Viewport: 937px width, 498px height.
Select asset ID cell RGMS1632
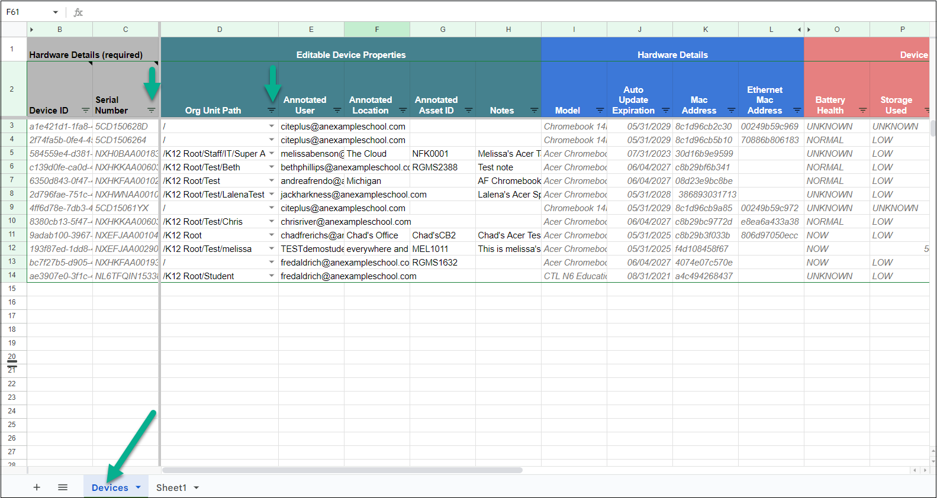pyautogui.click(x=443, y=262)
